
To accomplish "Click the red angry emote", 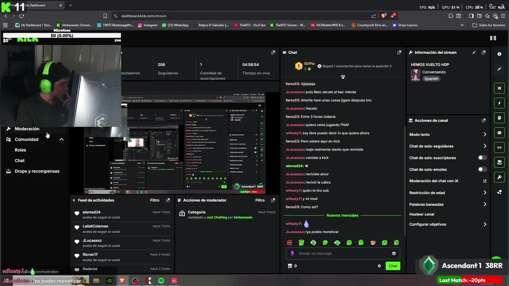I will click(x=289, y=243).
